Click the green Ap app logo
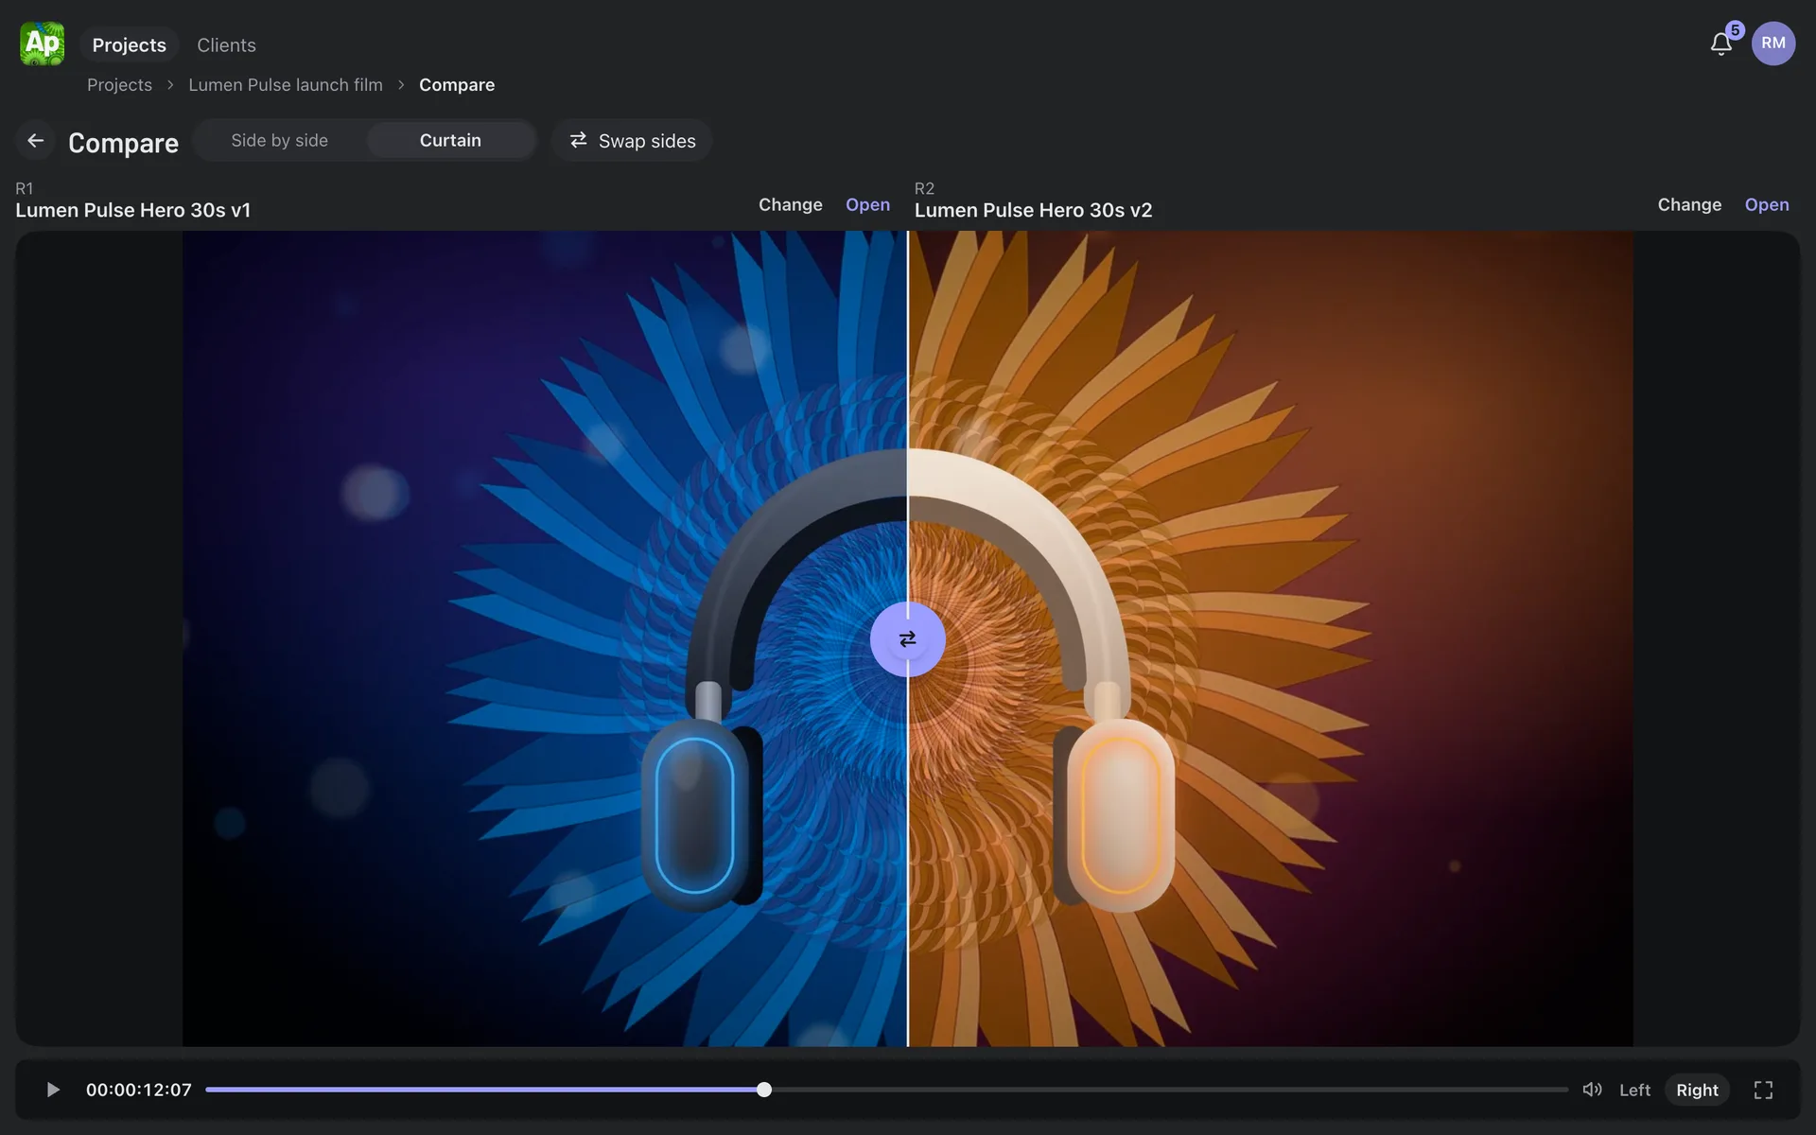Viewport: 1816px width, 1135px height. [x=42, y=44]
